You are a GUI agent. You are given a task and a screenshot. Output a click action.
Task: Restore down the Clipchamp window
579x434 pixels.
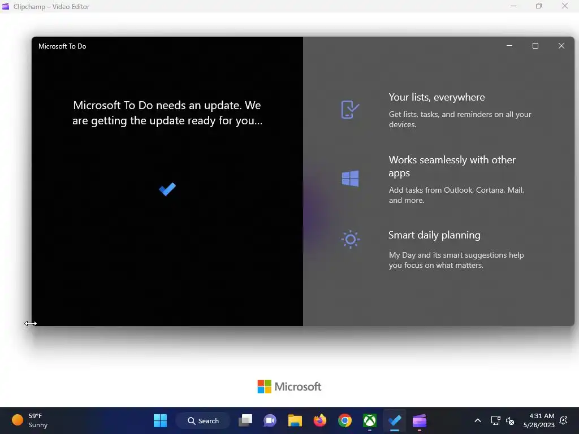click(x=539, y=6)
